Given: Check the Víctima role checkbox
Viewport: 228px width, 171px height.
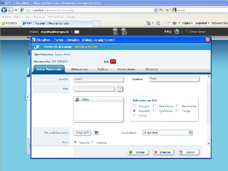Looking at the screenshot, I should [135, 116].
